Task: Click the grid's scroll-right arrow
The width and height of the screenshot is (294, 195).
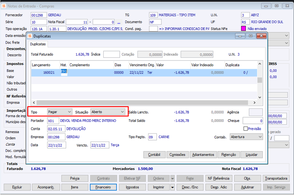Action: point(254,103)
